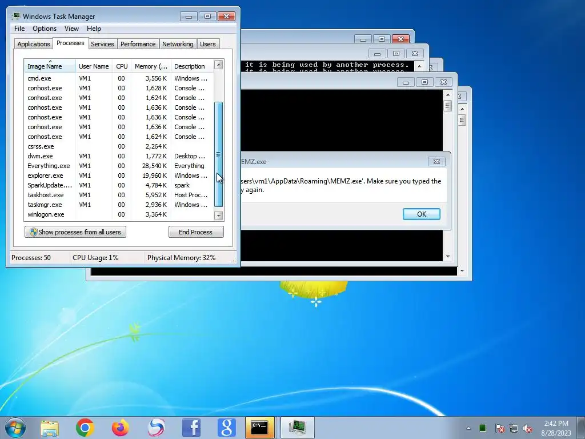Select the csrss.exe process
The height and width of the screenshot is (439, 585).
pyautogui.click(x=119, y=146)
